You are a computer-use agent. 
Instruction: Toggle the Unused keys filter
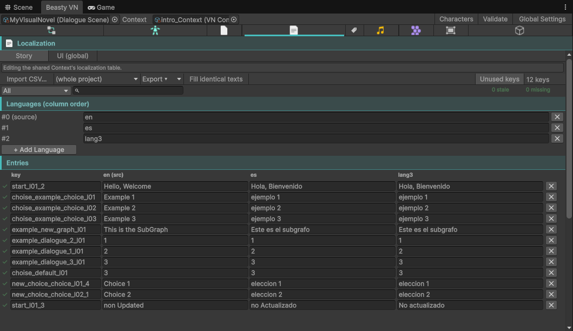point(499,79)
